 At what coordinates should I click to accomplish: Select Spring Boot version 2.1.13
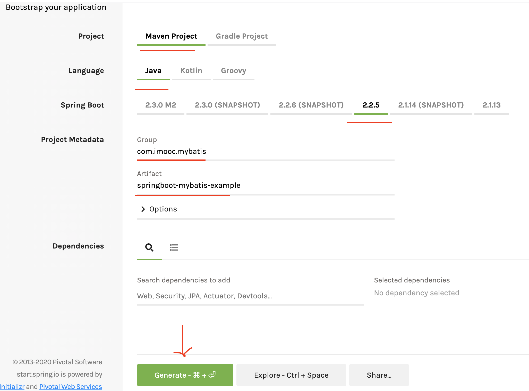point(491,105)
